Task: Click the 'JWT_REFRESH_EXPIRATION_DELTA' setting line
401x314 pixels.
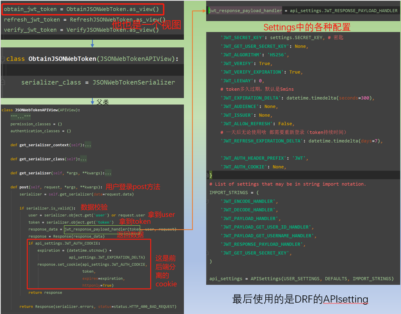Action: [x=301, y=141]
